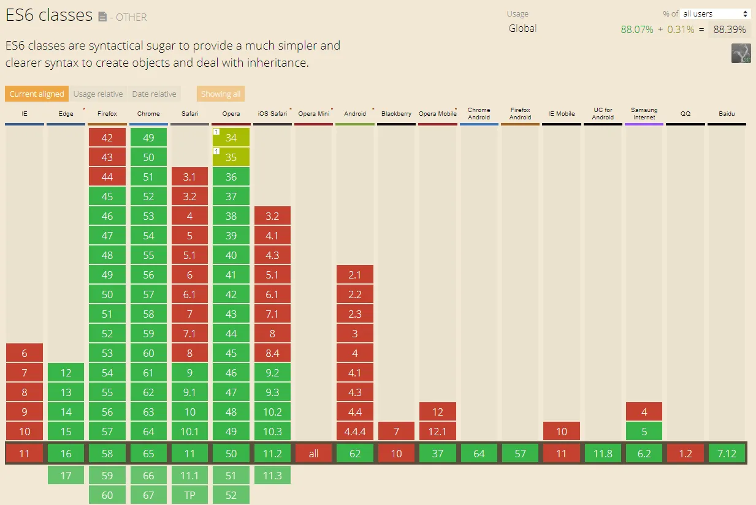Select the Samsung Internet column header
Viewport: 756px width, 505px height.
(x=644, y=114)
